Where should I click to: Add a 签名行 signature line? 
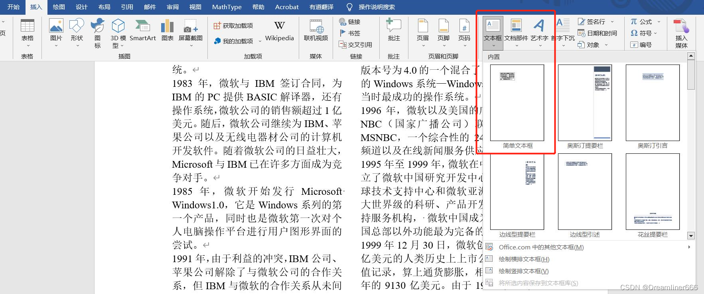click(x=592, y=22)
